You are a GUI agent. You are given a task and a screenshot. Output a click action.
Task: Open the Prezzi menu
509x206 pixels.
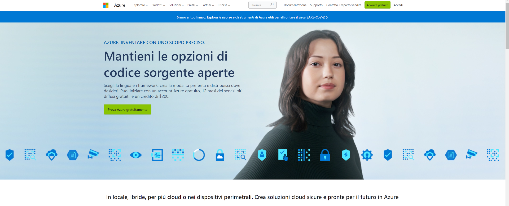(x=193, y=5)
